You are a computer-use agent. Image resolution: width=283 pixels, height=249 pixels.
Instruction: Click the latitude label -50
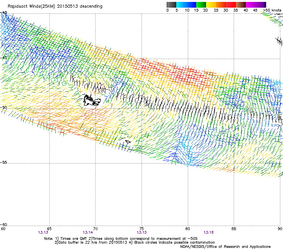(x=3, y=108)
